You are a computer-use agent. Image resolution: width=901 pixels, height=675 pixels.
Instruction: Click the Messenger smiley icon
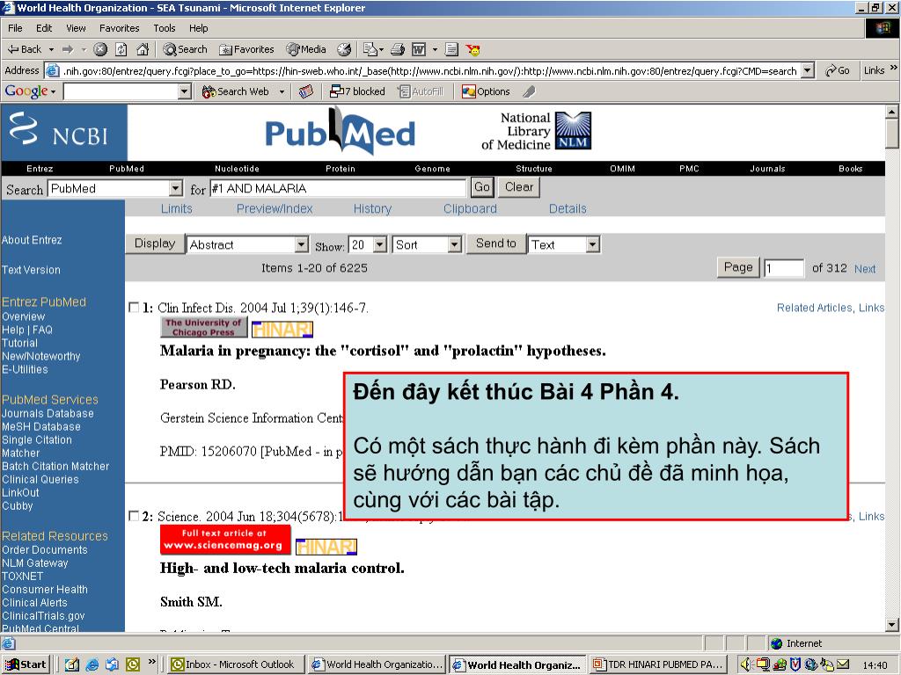click(x=472, y=50)
